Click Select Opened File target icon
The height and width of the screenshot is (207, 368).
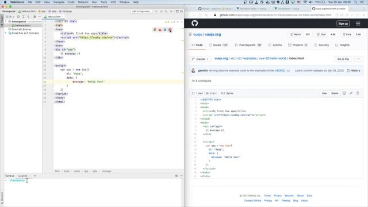point(18,17)
